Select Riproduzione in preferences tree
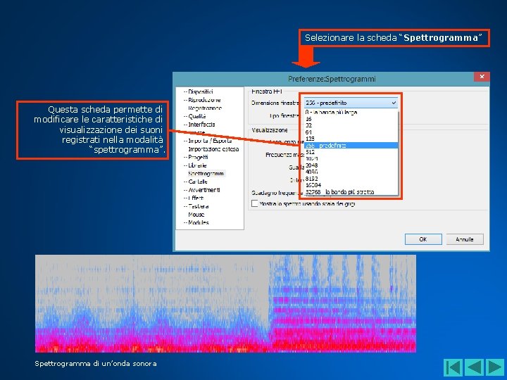 click(204, 100)
